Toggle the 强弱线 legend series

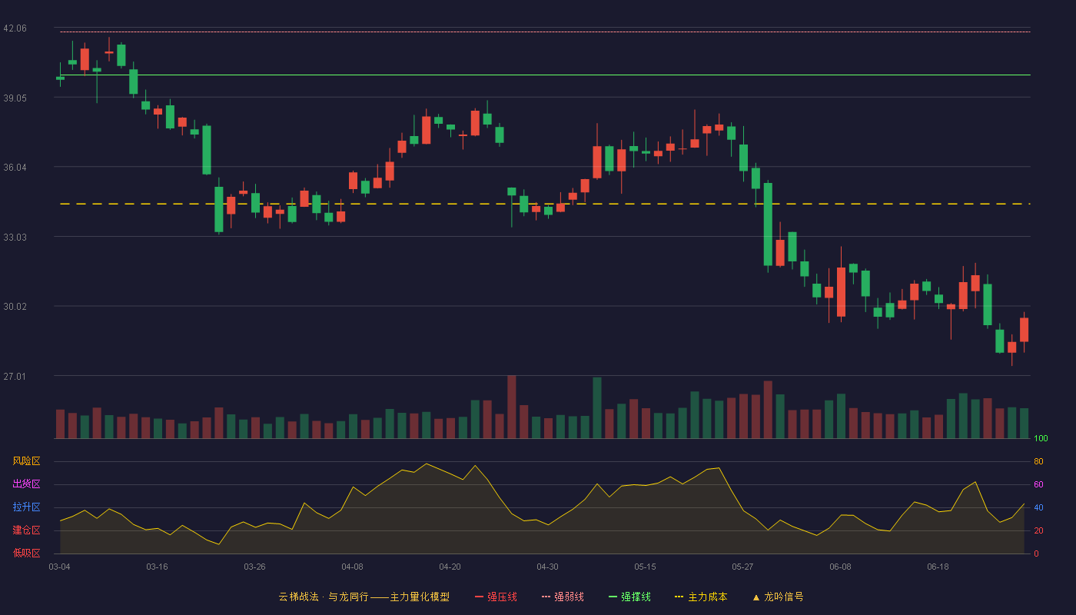[x=563, y=597]
